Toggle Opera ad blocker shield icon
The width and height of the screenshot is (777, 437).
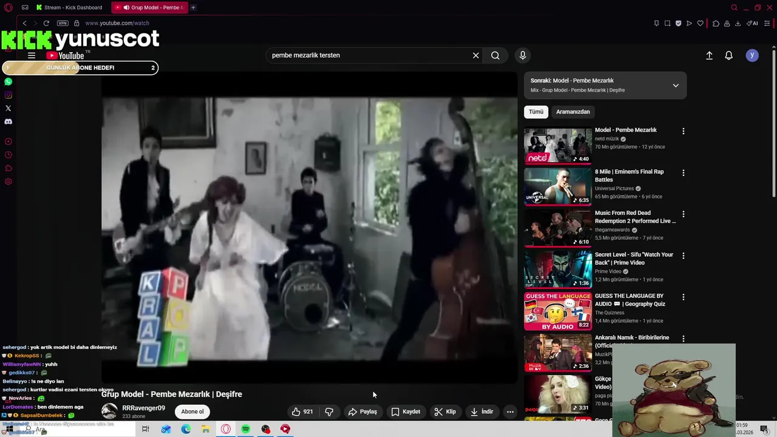tap(678, 23)
